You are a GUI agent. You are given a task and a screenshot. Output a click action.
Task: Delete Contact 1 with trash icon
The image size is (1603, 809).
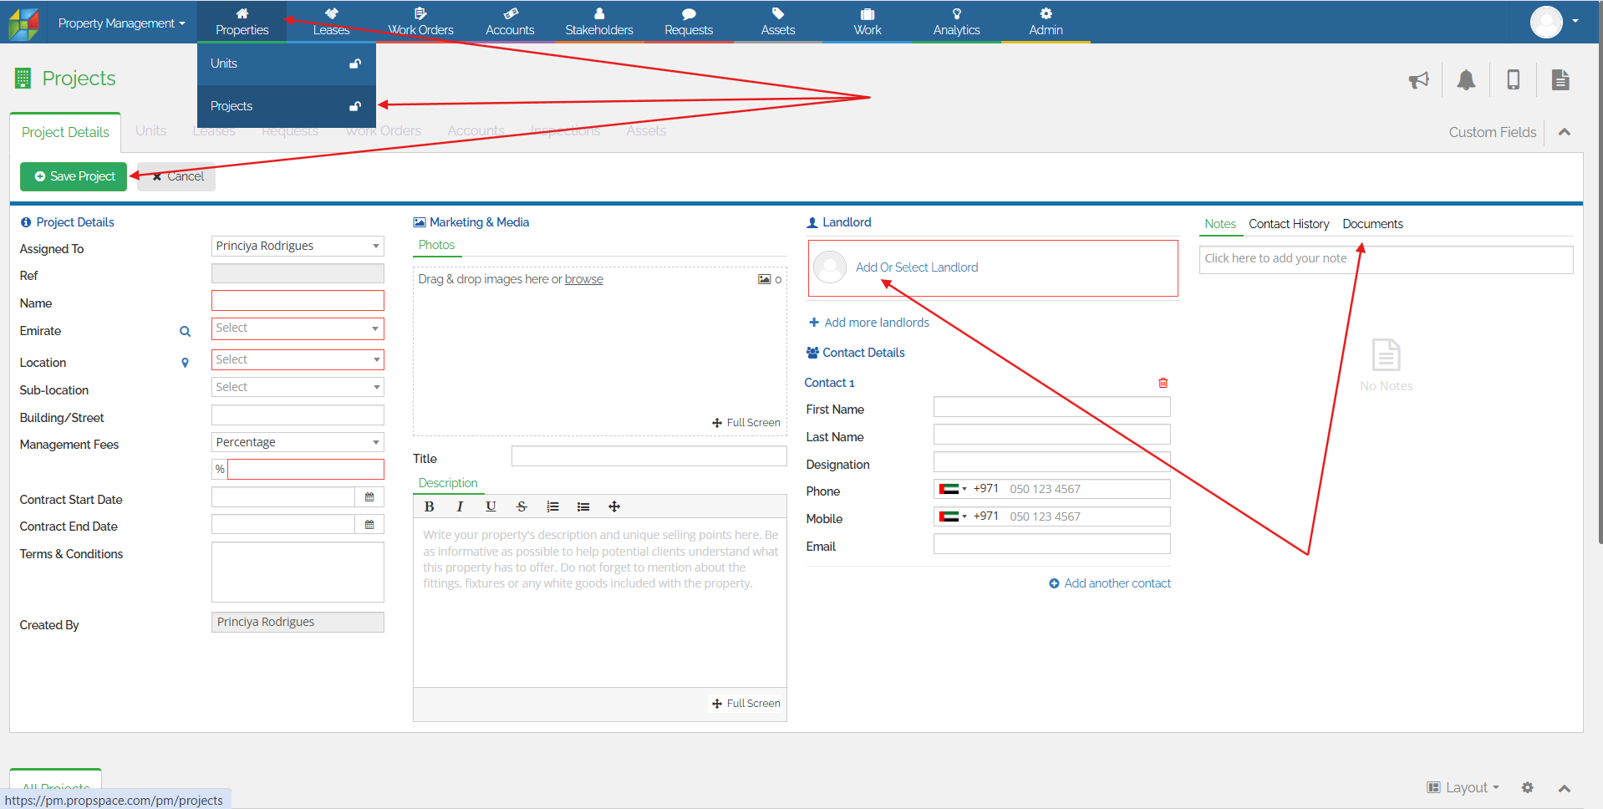tap(1163, 383)
